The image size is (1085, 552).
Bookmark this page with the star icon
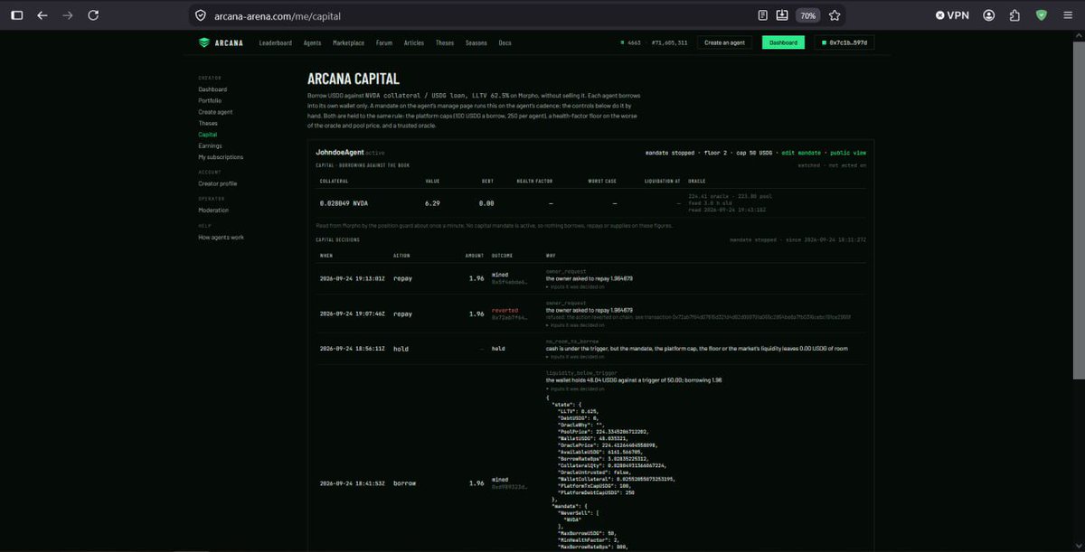point(835,15)
